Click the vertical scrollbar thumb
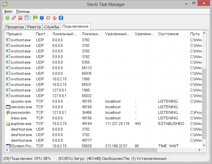Viewport: 212px width, 164px height. (204, 104)
